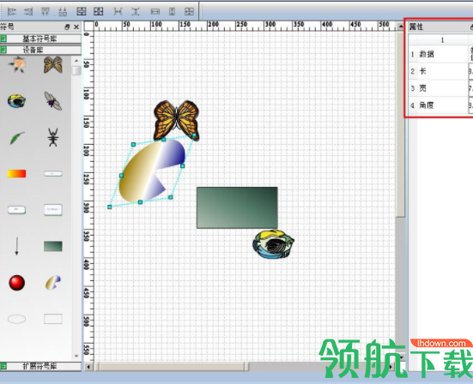The image size is (473, 384).
Task: Select the yellow-red gradient bar symbol
Action: (16, 173)
